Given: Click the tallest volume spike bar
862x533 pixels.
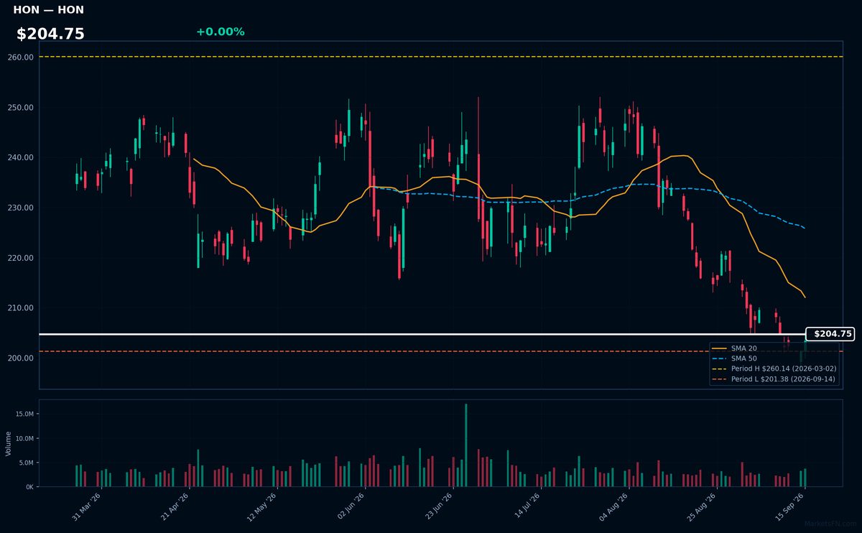Looking at the screenshot, I should tap(466, 445).
